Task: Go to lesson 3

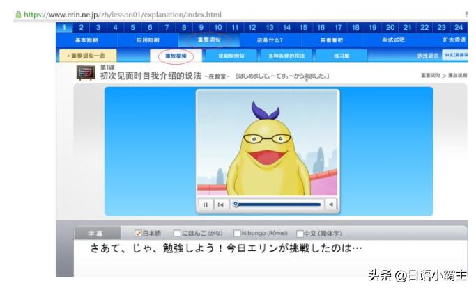Action: tap(98, 28)
